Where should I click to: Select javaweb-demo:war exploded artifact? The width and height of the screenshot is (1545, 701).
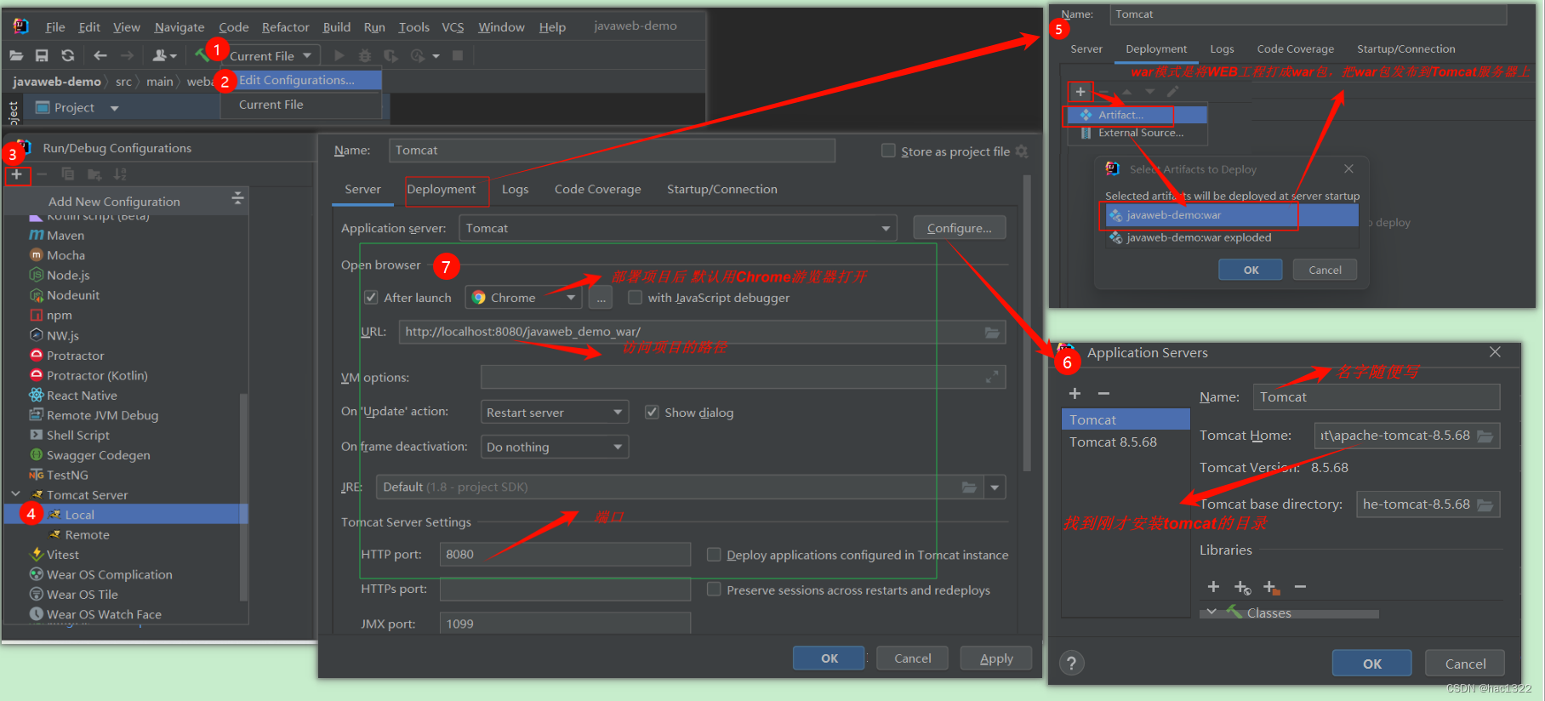pos(1231,238)
